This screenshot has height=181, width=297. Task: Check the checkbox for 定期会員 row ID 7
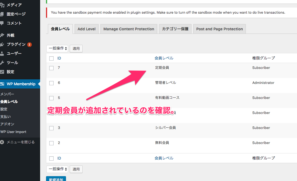51,68
